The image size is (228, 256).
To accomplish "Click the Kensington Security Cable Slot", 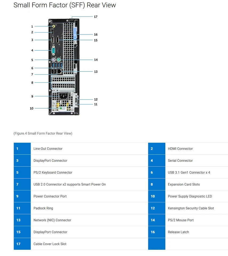I will point(77,100).
